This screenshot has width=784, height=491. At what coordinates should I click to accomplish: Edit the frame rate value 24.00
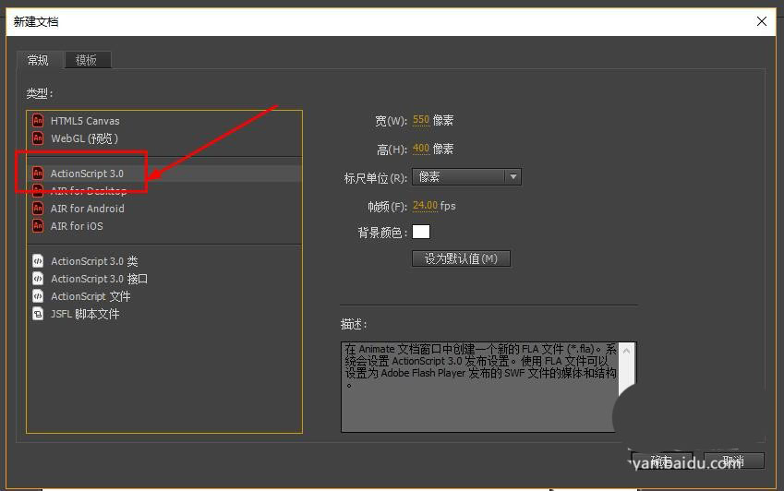[425, 205]
